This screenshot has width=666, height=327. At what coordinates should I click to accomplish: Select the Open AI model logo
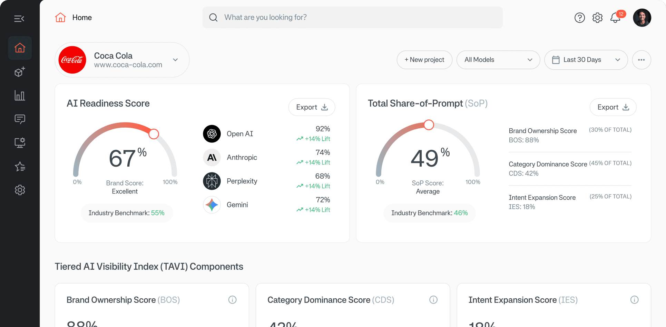[212, 134]
